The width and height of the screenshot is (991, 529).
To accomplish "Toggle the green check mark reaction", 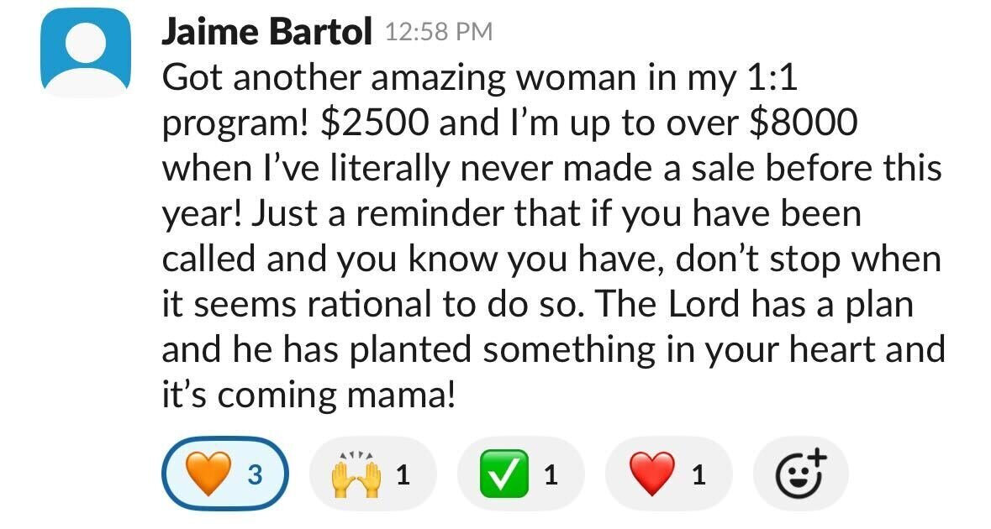I will pyautogui.click(x=520, y=474).
